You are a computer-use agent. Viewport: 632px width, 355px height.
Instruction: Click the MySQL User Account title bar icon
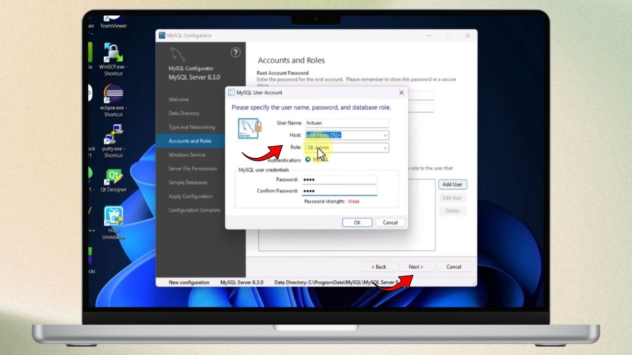coord(231,93)
